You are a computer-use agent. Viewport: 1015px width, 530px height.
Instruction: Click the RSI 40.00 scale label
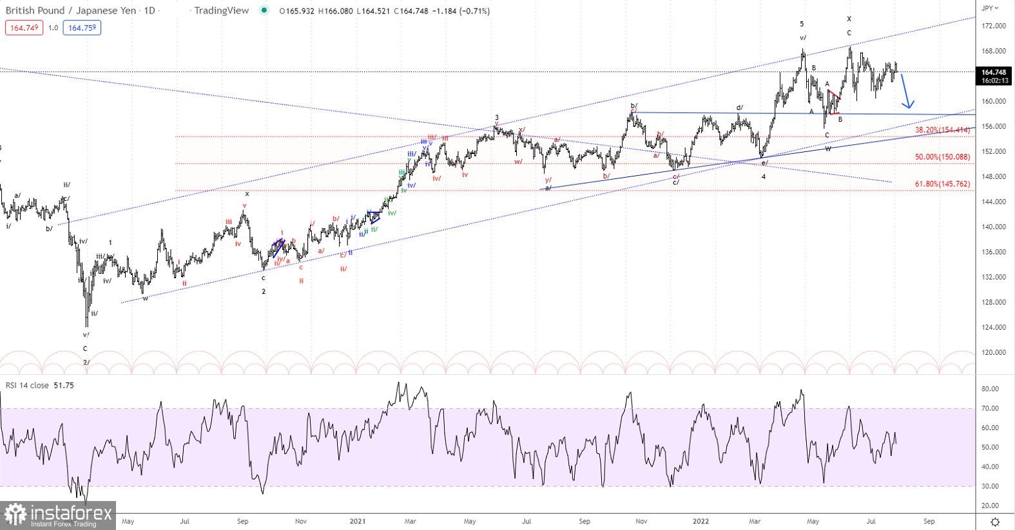990,467
